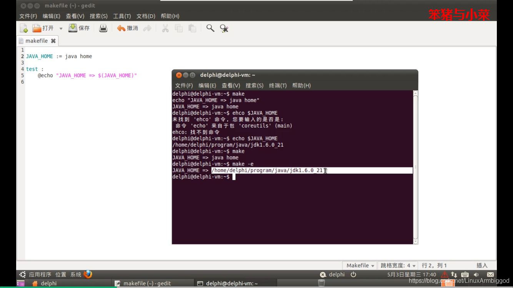Click the keyboard input method icon
Viewport: 513px width, 288px height.
click(x=465, y=275)
